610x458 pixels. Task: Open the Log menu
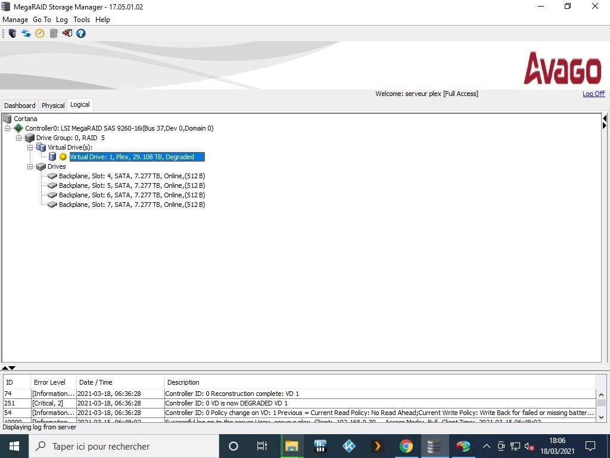pos(62,20)
